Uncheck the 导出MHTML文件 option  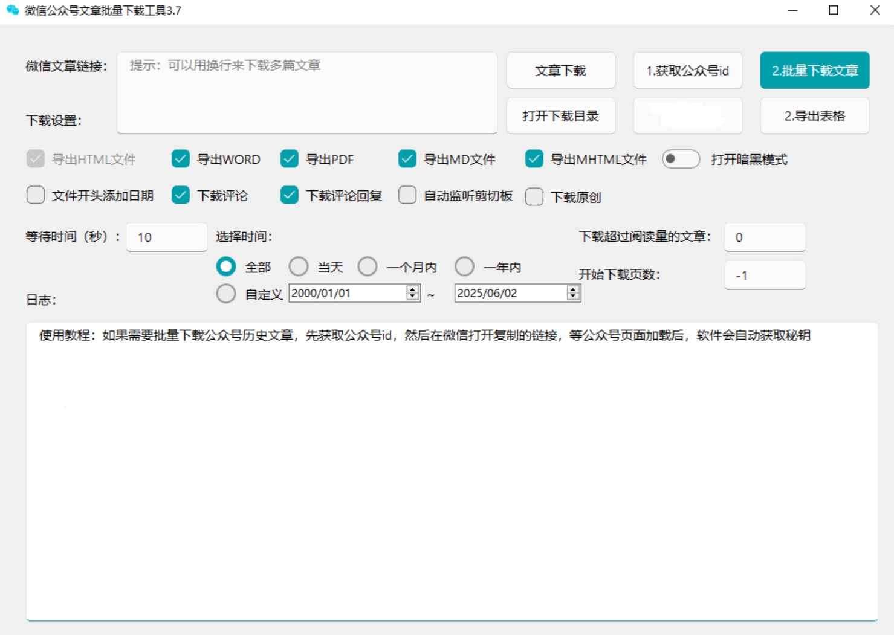coord(534,159)
